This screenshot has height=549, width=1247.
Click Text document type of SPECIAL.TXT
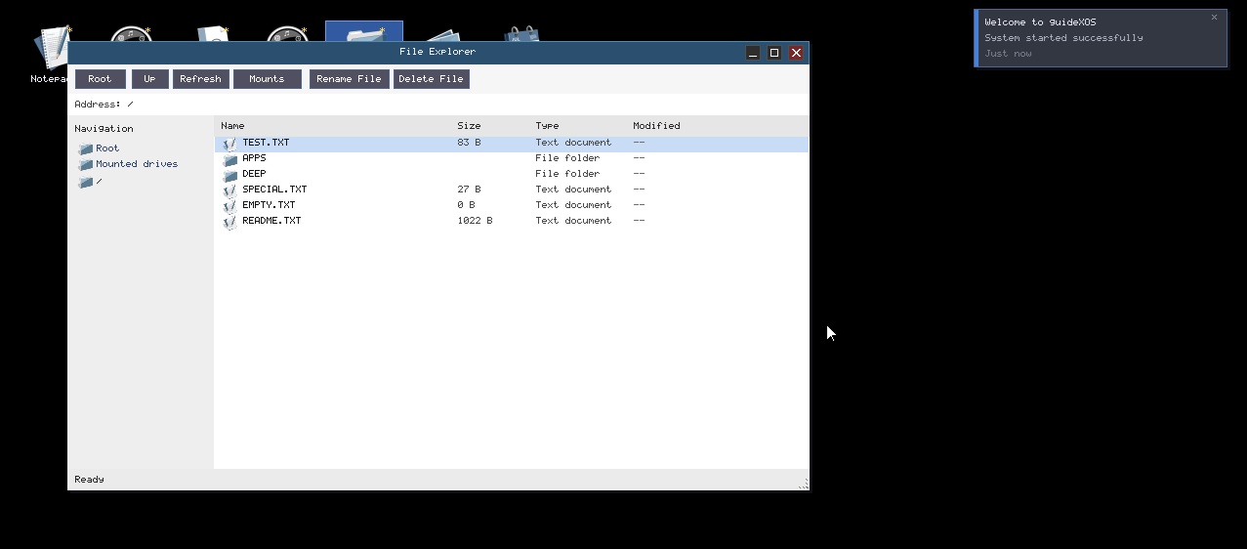click(x=573, y=190)
